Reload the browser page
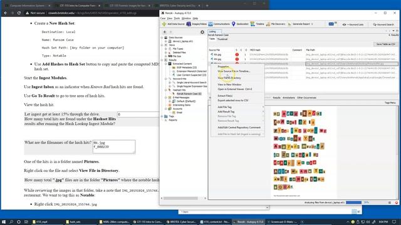This screenshot has width=401, height=225. pyautogui.click(x=19, y=12)
